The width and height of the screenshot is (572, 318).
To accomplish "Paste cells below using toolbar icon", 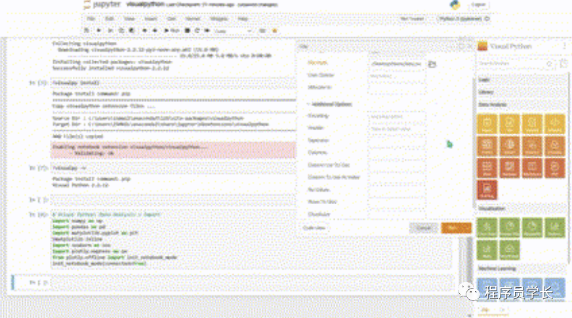I will pos(131,31).
